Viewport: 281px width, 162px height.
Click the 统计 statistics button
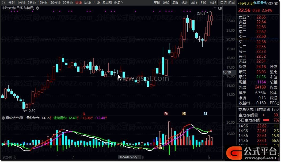pyautogui.click(x=184, y=3)
